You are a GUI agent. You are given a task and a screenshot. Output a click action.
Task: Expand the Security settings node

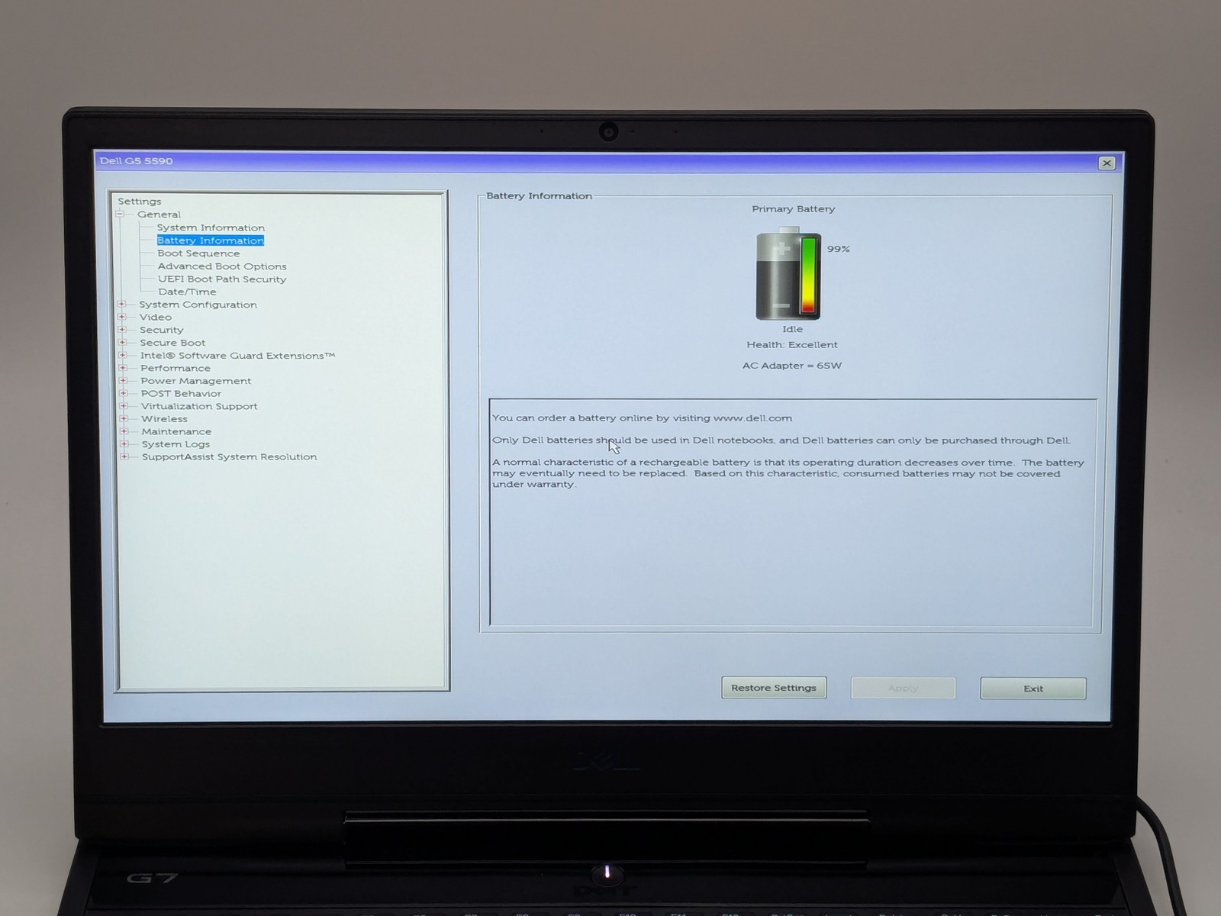point(122,330)
